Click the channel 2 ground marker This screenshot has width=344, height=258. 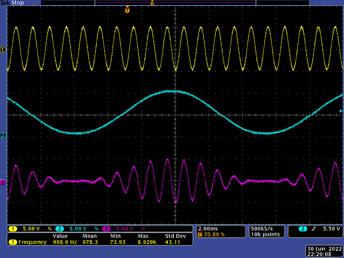point(3,135)
